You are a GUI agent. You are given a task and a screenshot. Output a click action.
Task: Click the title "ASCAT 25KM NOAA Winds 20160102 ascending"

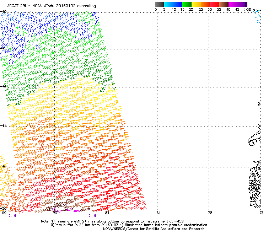click(51, 6)
